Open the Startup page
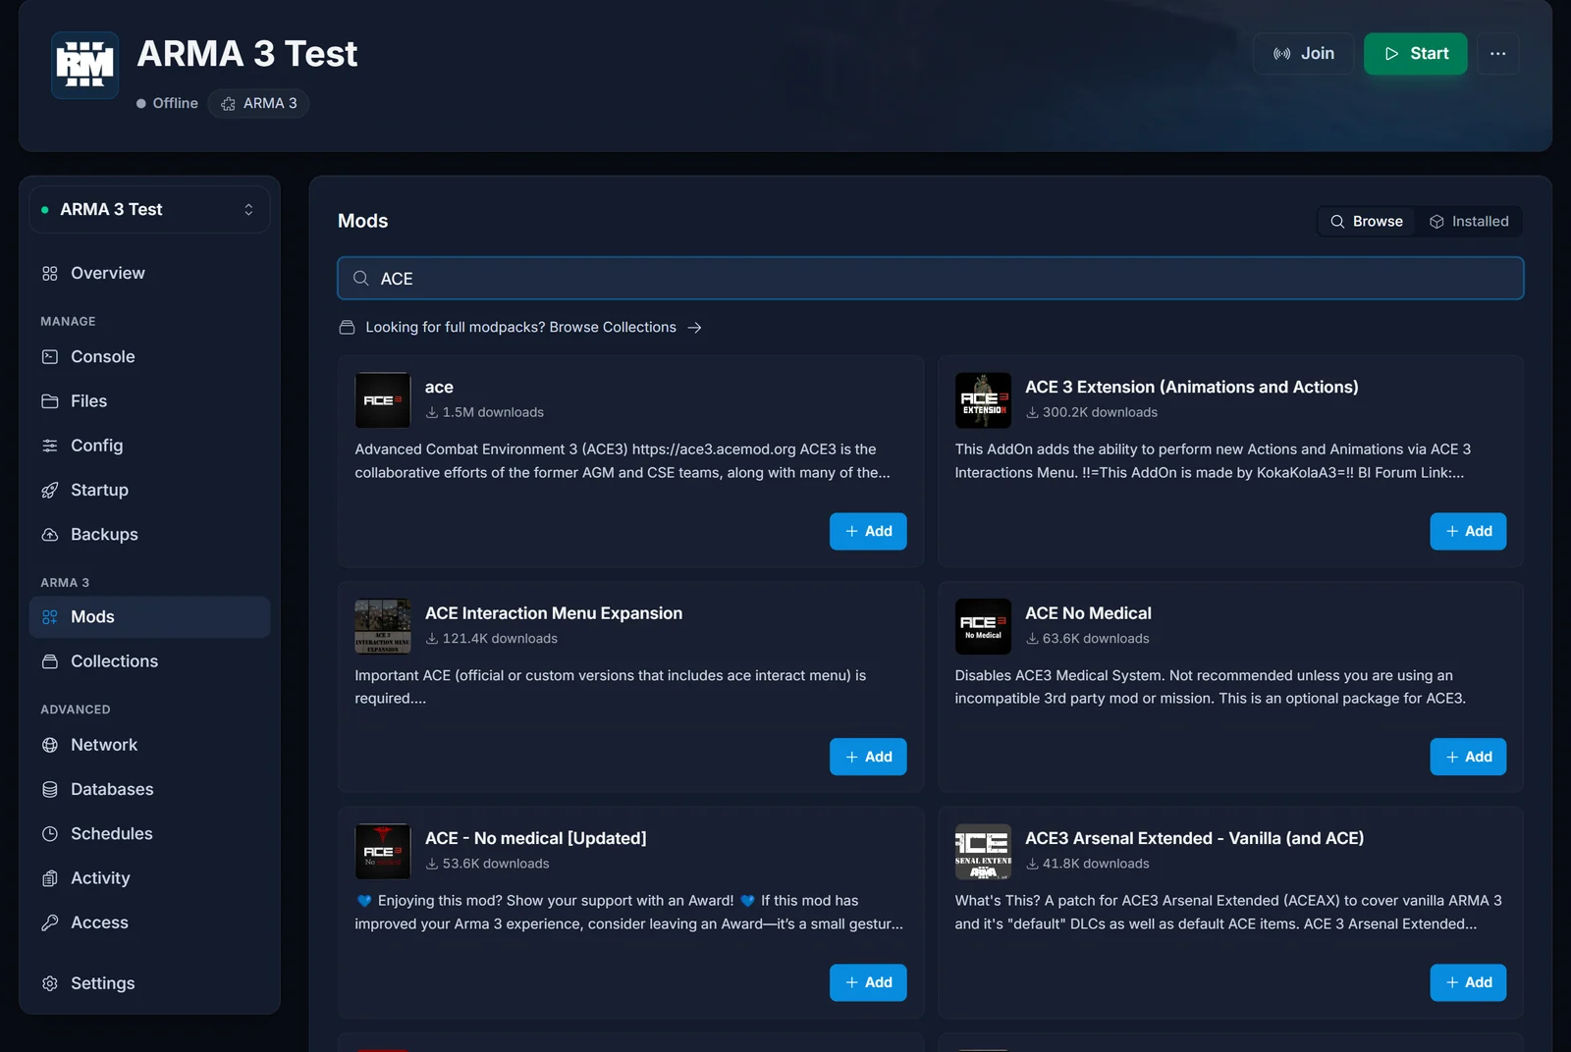The width and height of the screenshot is (1571, 1052). tap(149, 490)
